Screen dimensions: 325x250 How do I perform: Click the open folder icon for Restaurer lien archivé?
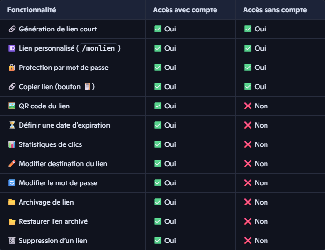(x=12, y=221)
